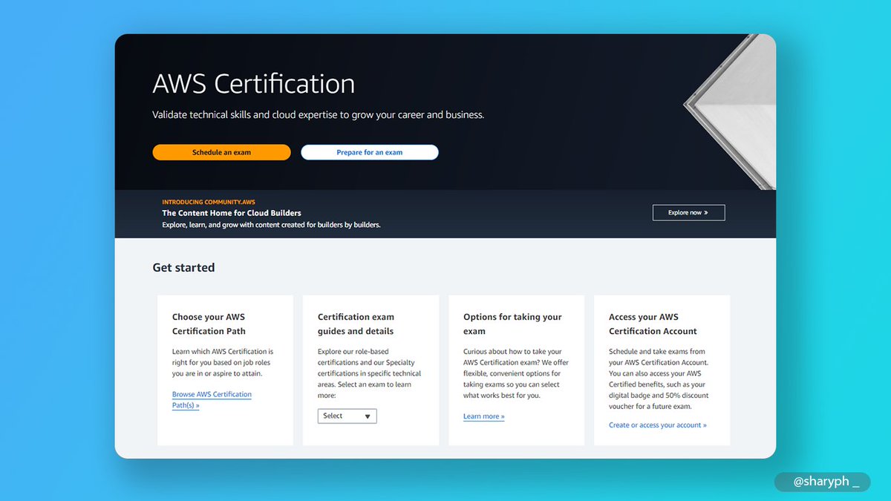Open Prepare for an exam
This screenshot has height=501, width=891.
point(370,152)
